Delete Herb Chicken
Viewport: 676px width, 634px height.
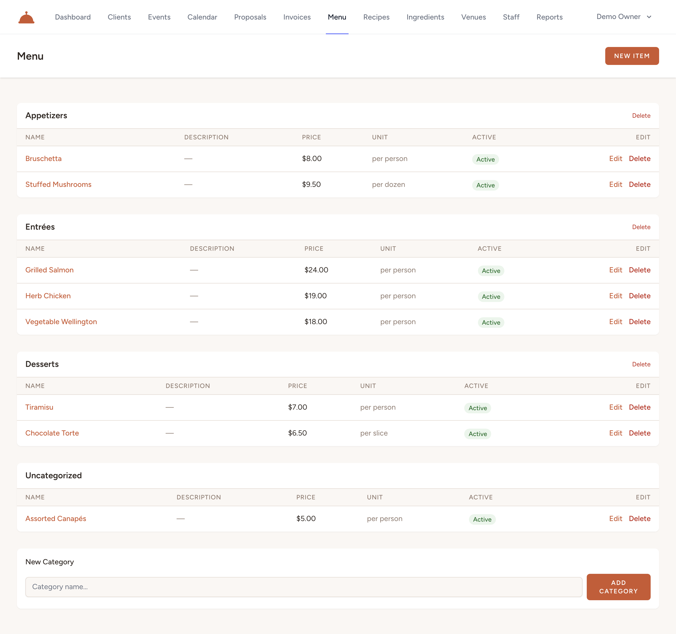640,296
